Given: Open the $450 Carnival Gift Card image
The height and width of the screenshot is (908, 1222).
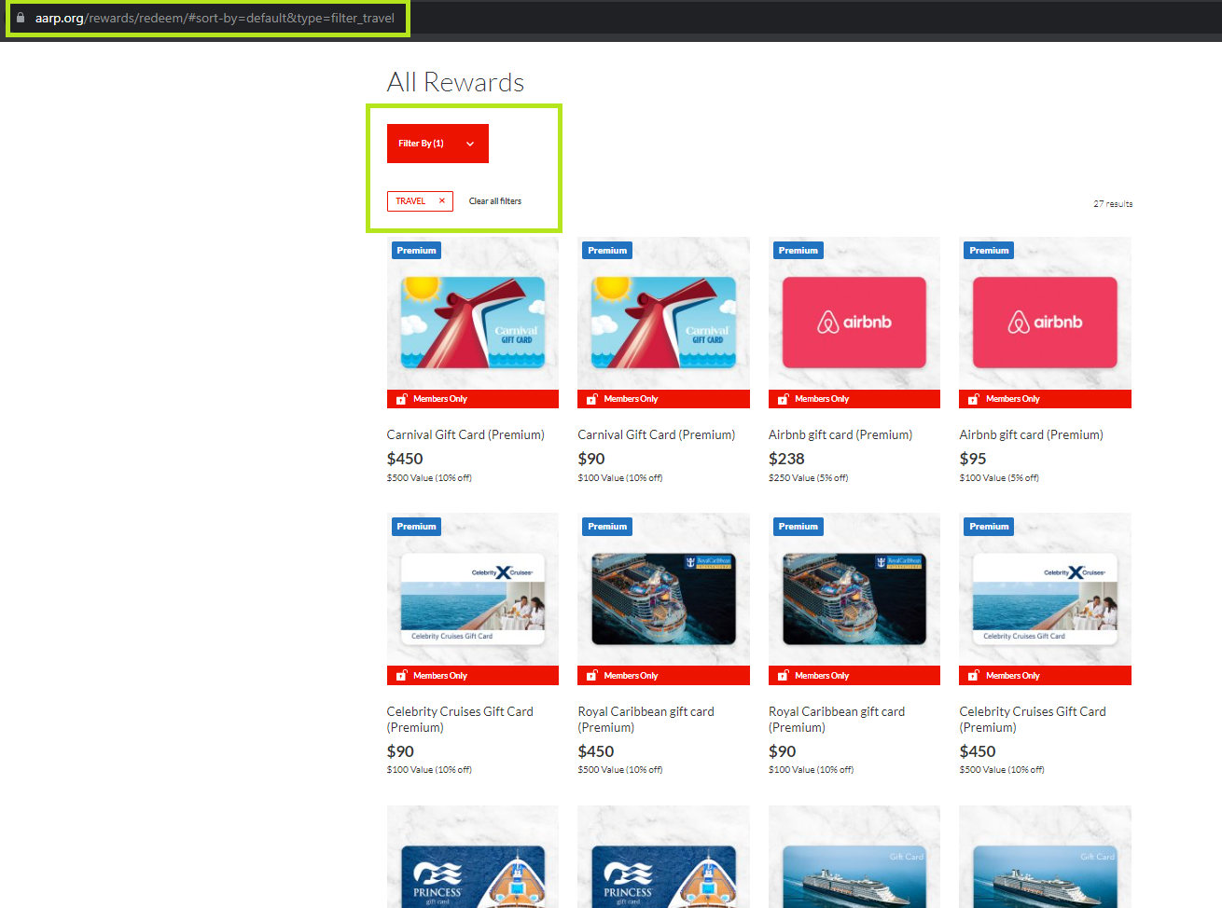Looking at the screenshot, I should pyautogui.click(x=472, y=322).
